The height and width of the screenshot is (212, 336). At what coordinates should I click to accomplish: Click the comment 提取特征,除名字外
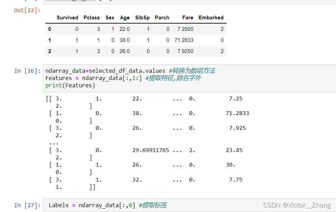click(x=173, y=78)
